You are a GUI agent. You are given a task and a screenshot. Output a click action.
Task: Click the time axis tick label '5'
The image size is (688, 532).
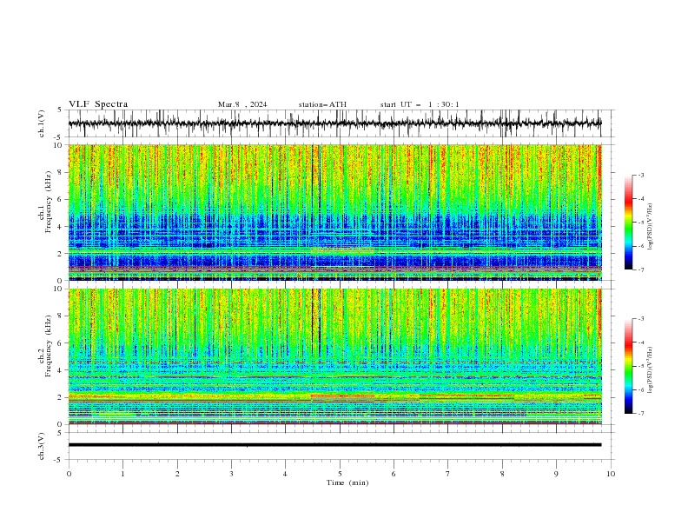pos(340,474)
